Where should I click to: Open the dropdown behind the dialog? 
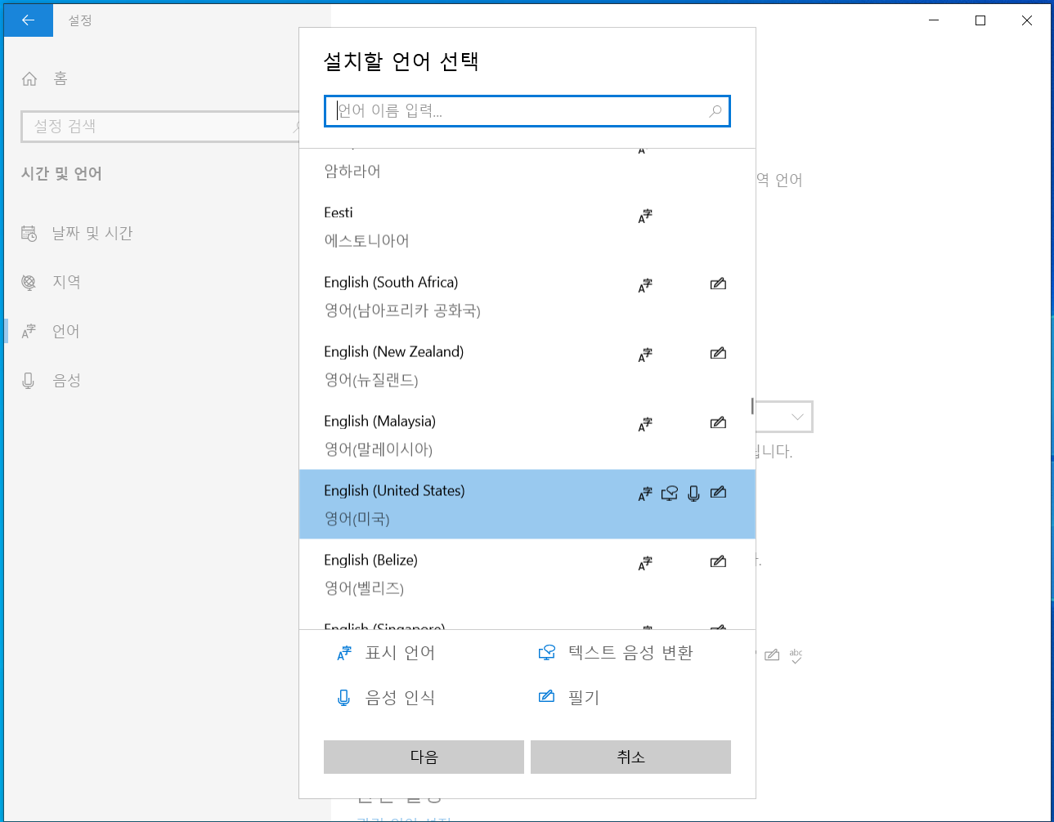pyautogui.click(x=783, y=417)
